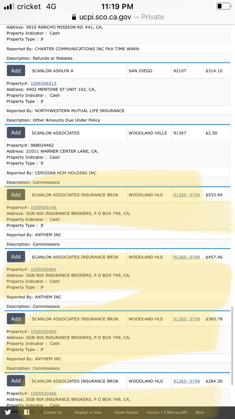Viewport: 235px width, 419px height.
Task: Select the 92107 zip cell
Action: coord(187,71)
